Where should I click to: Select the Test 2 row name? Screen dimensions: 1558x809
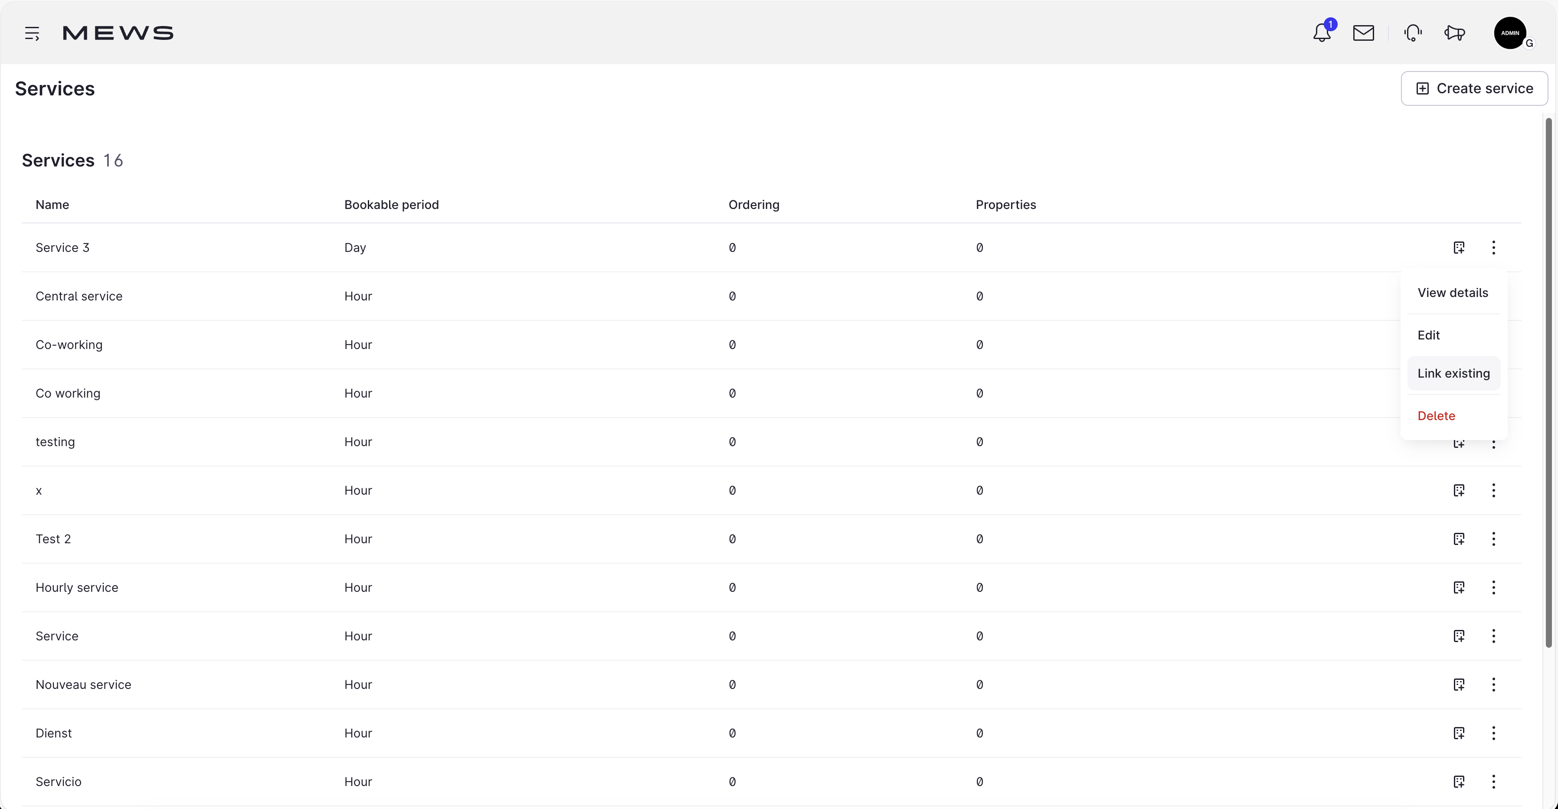[53, 539]
